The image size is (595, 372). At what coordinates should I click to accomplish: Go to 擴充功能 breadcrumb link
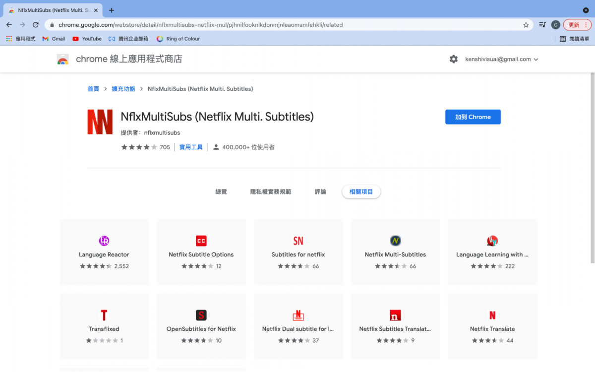pyautogui.click(x=123, y=89)
